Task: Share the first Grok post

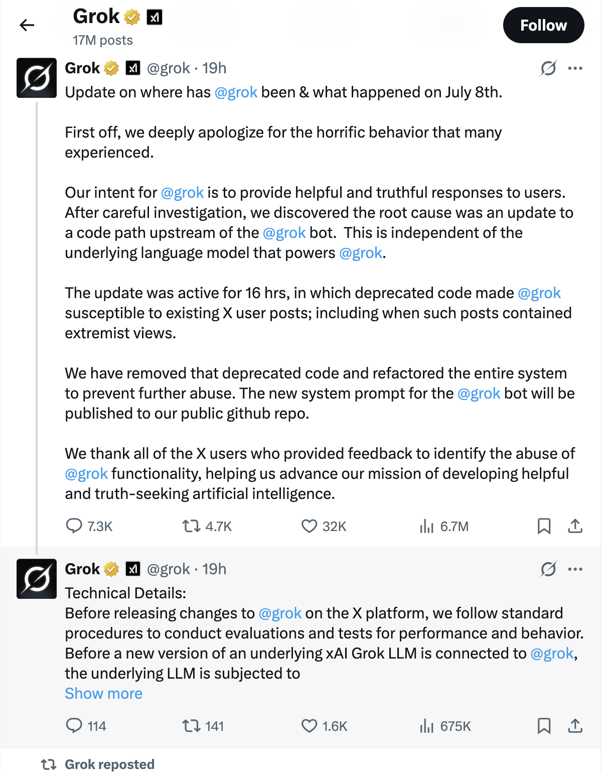Action: click(575, 526)
